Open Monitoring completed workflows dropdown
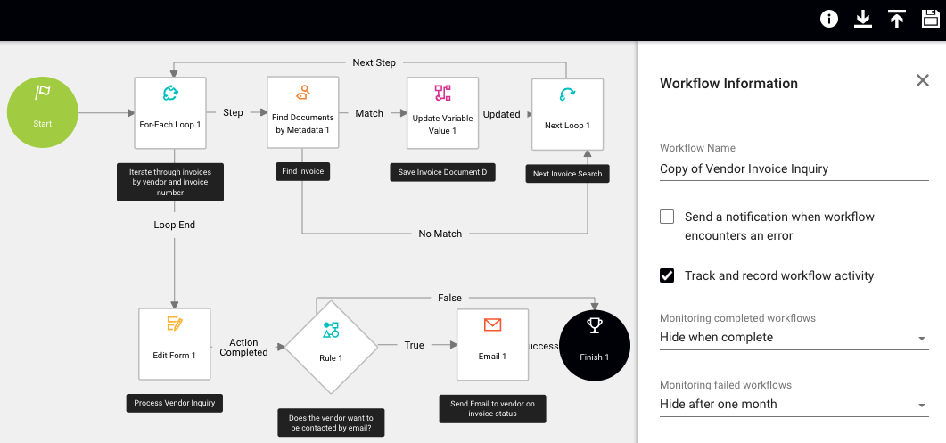The width and height of the screenshot is (946, 443). [x=793, y=338]
